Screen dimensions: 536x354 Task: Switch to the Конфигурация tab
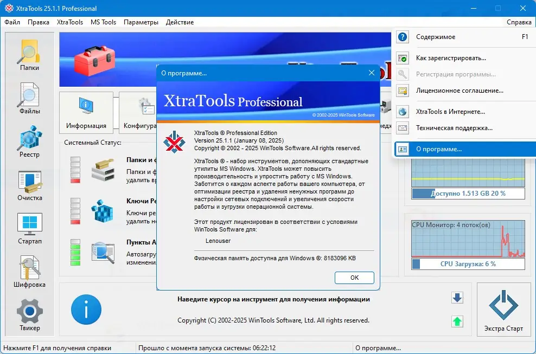(138, 112)
